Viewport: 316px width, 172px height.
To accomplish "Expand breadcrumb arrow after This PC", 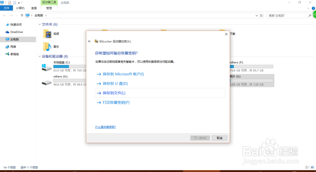I will click(x=46, y=15).
